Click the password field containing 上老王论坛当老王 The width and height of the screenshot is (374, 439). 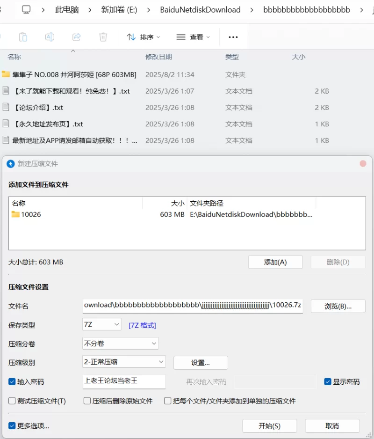coord(124,381)
